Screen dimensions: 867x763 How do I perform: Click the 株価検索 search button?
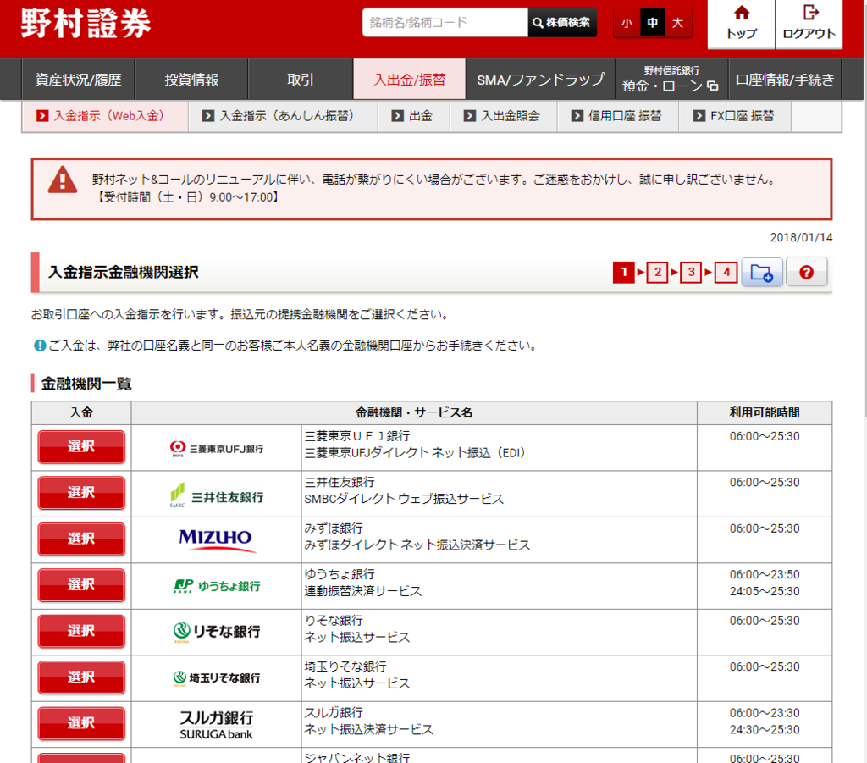[562, 23]
